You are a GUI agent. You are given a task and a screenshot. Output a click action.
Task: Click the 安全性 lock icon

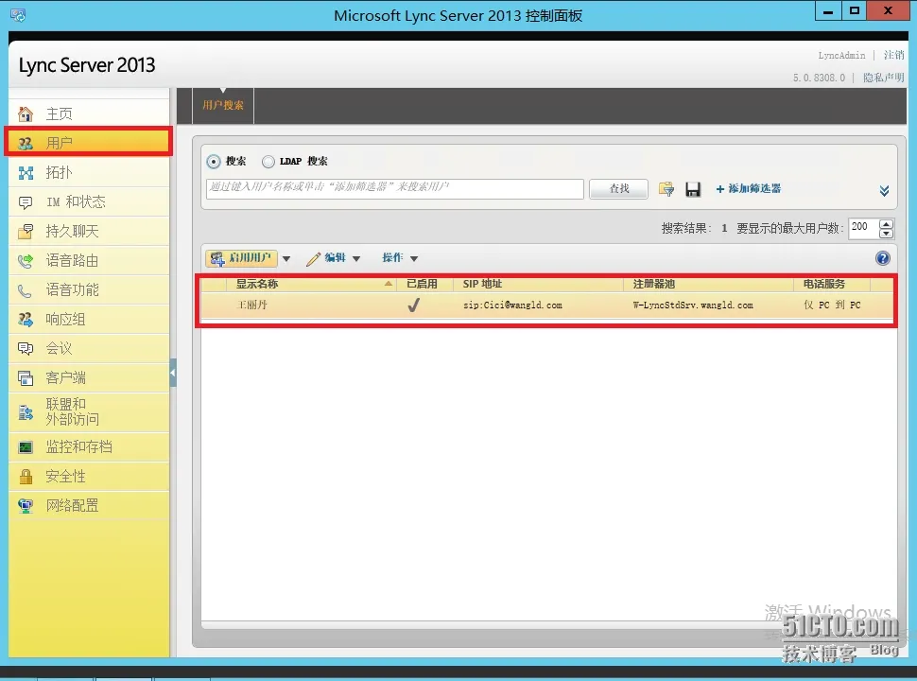[26, 477]
